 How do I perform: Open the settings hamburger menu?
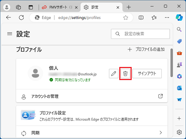click(10, 34)
